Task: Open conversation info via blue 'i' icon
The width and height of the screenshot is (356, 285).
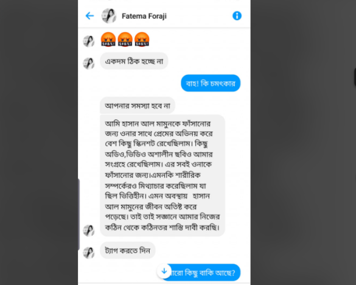Action: tap(237, 16)
